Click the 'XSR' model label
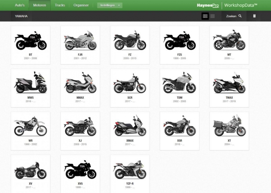 180,140
